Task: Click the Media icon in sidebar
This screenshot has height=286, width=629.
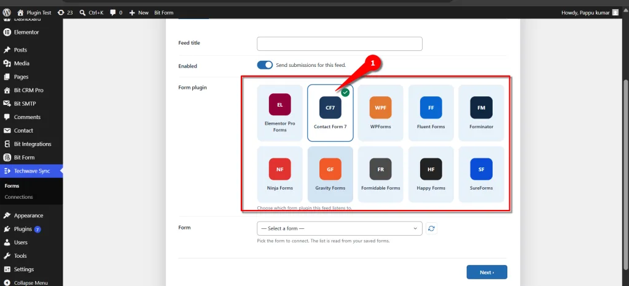Action: 6,63
